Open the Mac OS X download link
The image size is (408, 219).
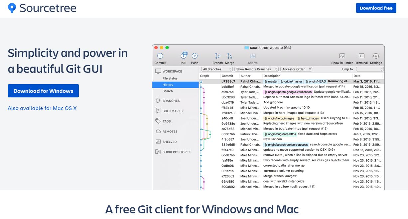42,108
